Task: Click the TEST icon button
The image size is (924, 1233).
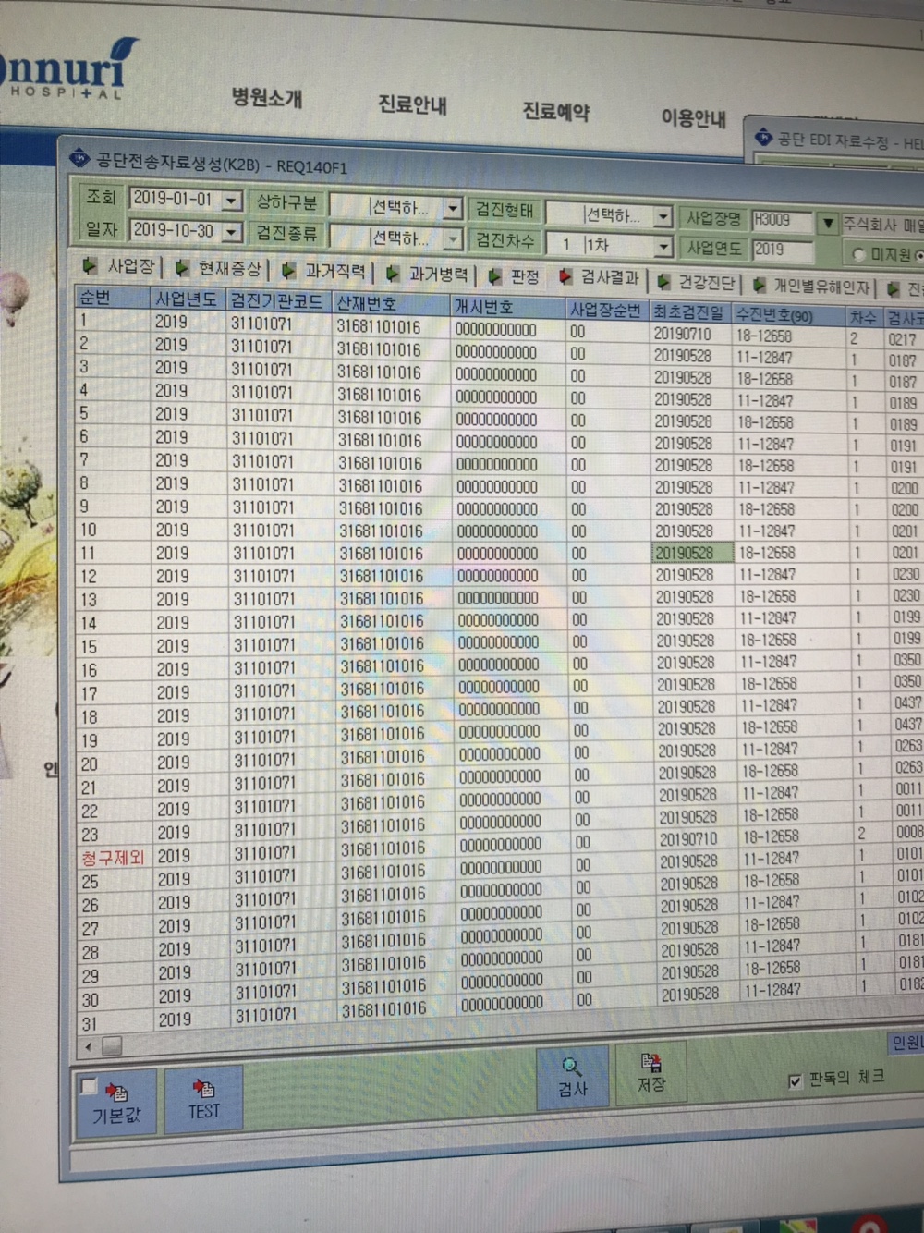Action: [203, 1098]
